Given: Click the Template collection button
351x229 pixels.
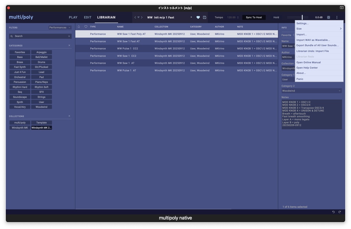Looking at the screenshot, I should tap(41, 122).
